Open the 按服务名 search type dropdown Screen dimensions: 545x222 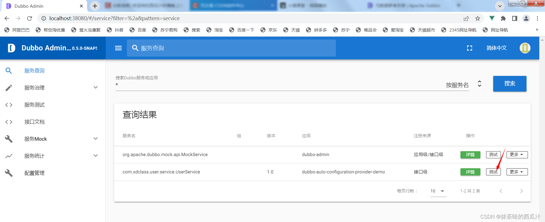click(464, 85)
